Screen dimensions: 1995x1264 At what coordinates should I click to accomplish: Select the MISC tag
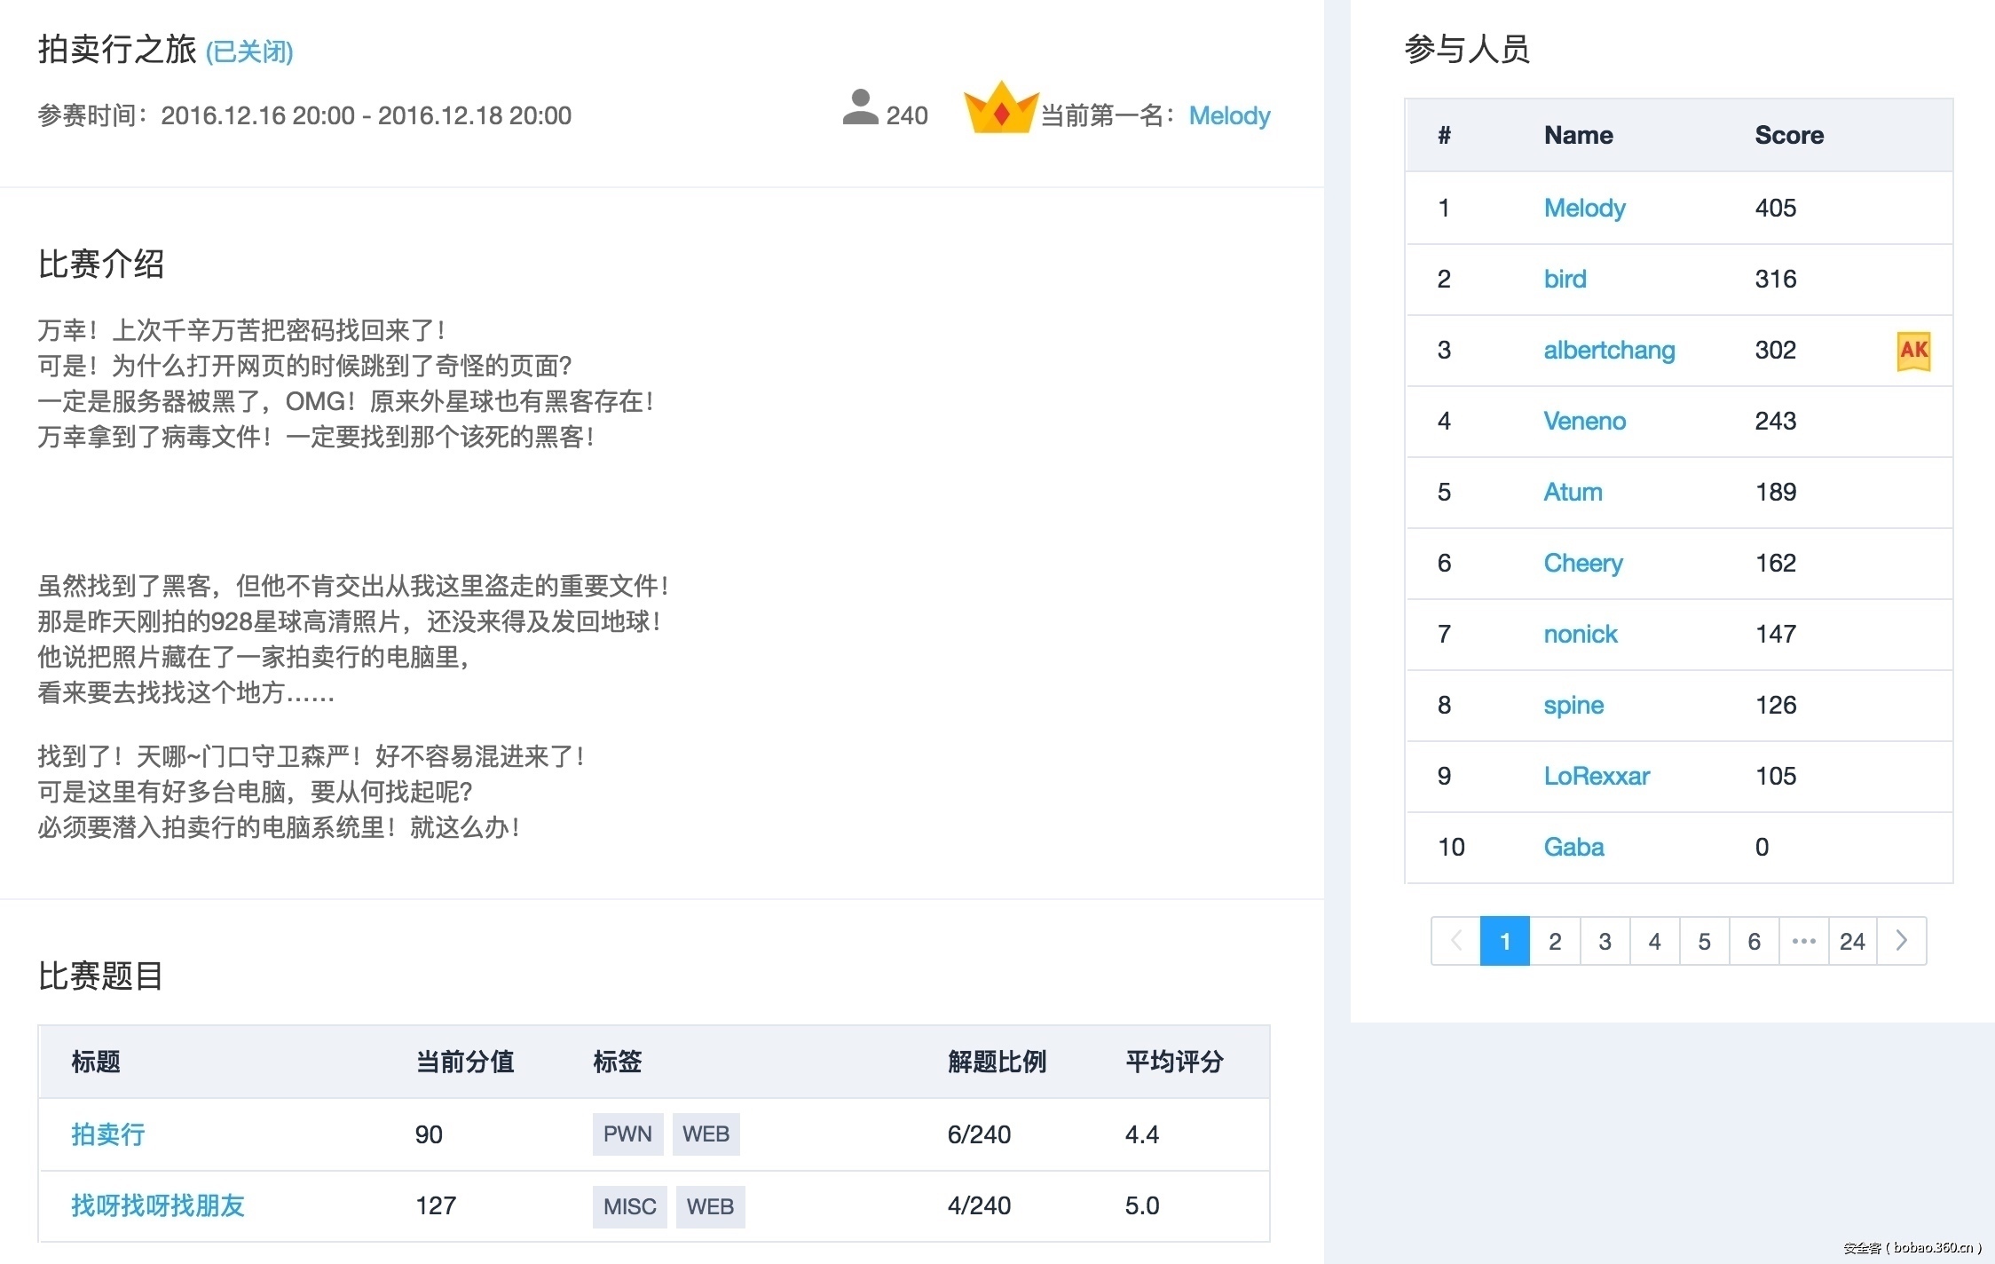629,1206
